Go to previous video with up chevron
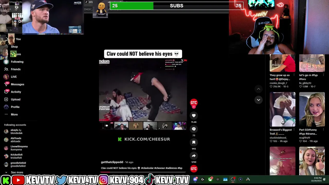Image resolution: width=329 pixels, height=185 pixels. pos(259,89)
